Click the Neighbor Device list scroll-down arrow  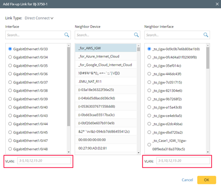(x=138, y=153)
